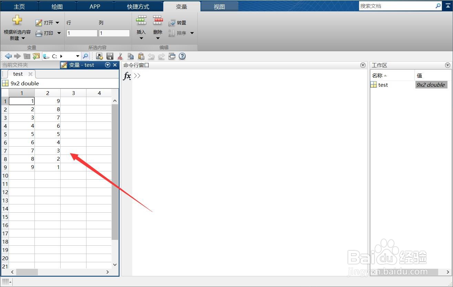This screenshot has height=287, width=453.
Task: Open help with the question mark icon
Action: coord(182,56)
